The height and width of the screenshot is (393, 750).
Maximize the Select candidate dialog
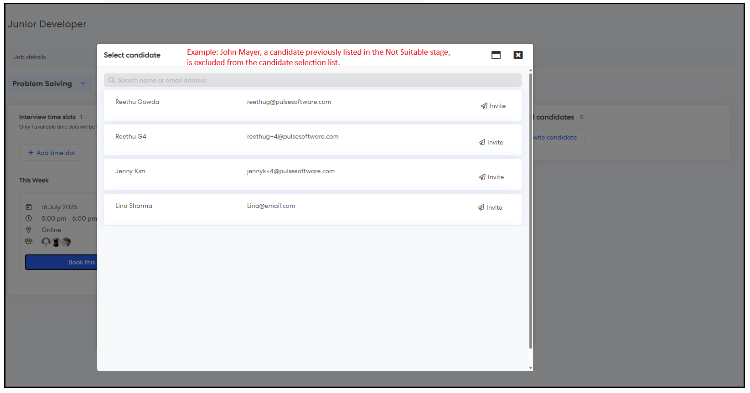pyautogui.click(x=496, y=55)
